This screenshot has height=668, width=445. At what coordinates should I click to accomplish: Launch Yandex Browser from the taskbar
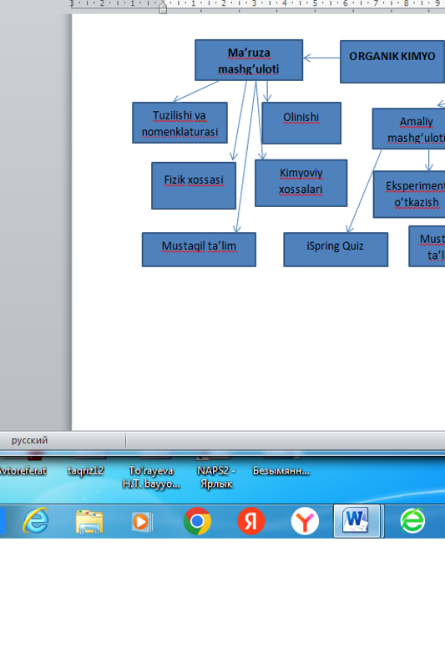[x=305, y=521]
